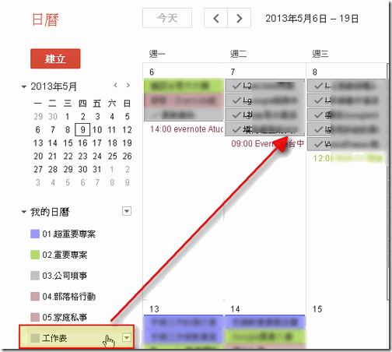Collapse the 我的日曆 section

coord(24,212)
